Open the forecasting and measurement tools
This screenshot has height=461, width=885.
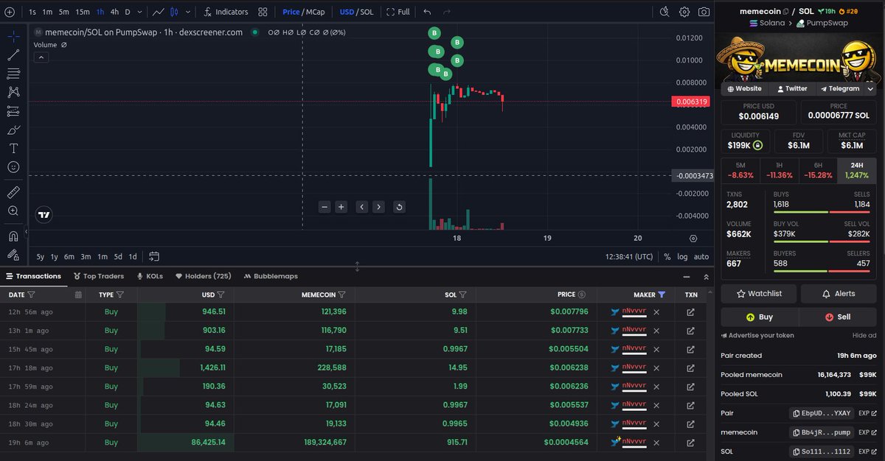(13, 111)
